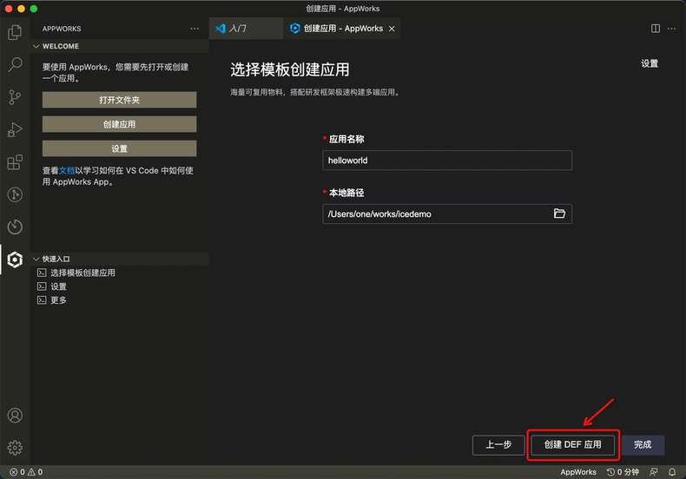Image resolution: width=686 pixels, height=479 pixels.
Task: Click terminal icon beside 更多 quick entry
Action: pyautogui.click(x=42, y=300)
